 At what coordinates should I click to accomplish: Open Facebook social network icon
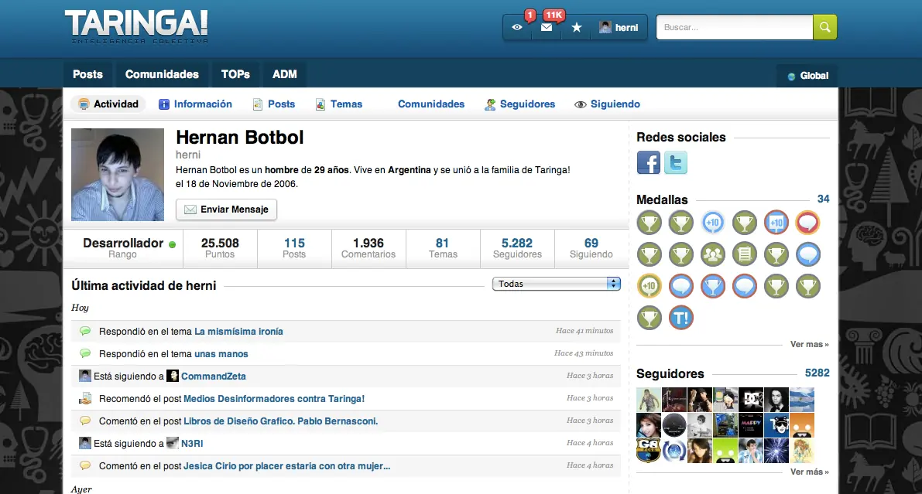(649, 162)
